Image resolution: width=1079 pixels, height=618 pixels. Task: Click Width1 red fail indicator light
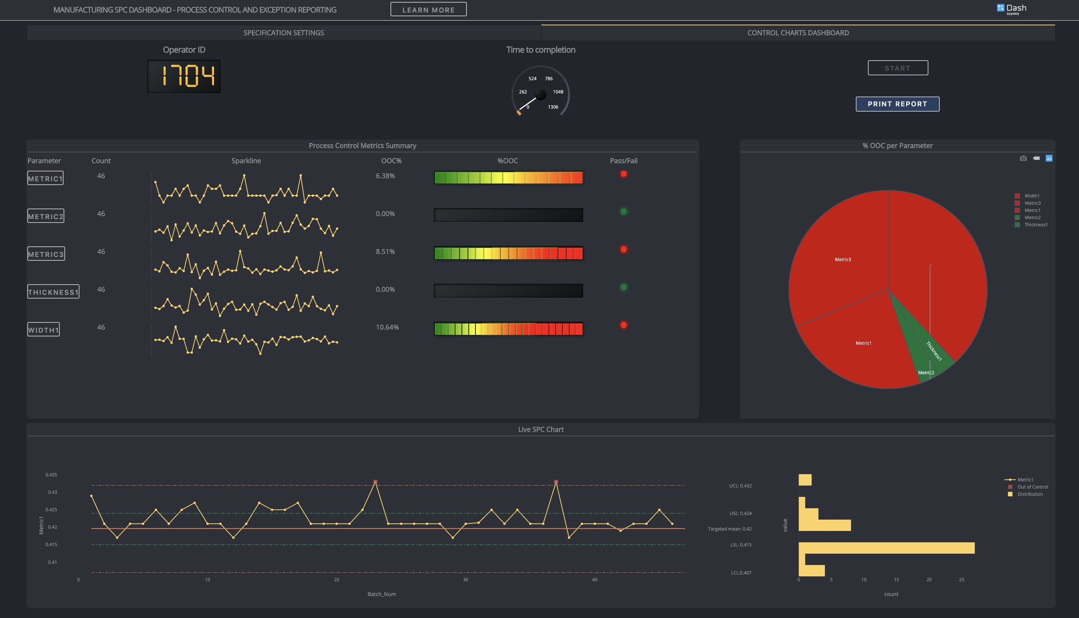pyautogui.click(x=623, y=325)
